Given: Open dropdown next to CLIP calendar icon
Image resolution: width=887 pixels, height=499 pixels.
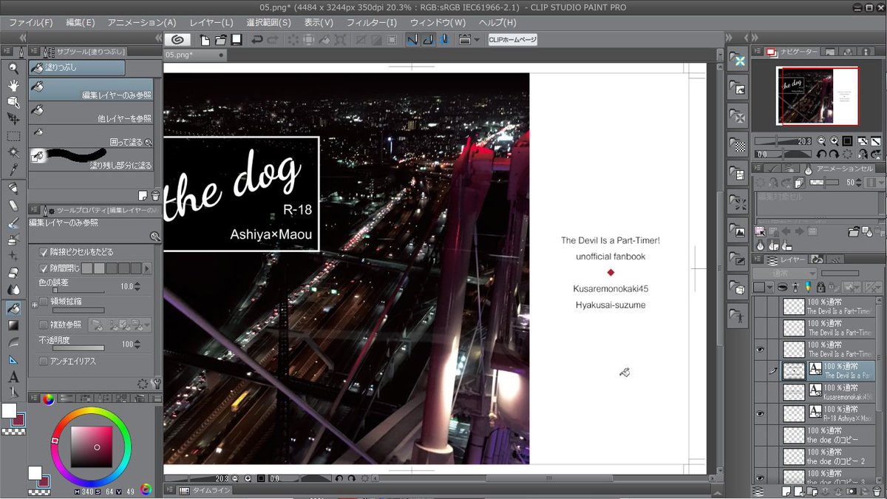Looking at the screenshot, I should click(x=477, y=40).
